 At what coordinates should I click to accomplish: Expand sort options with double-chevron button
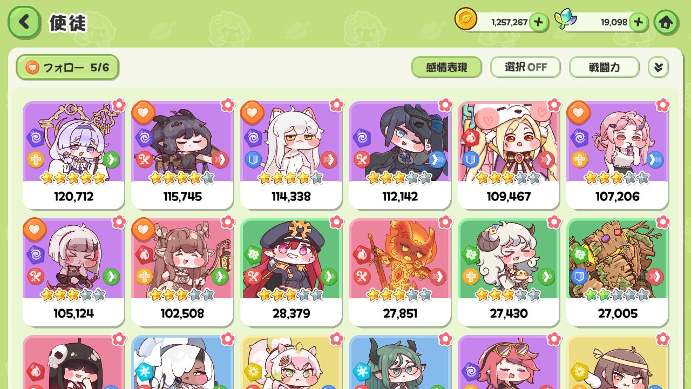[x=658, y=67]
